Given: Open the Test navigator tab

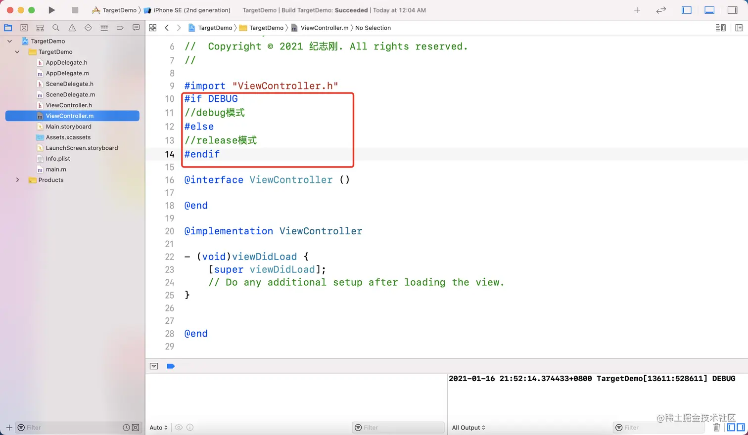Looking at the screenshot, I should (88, 28).
